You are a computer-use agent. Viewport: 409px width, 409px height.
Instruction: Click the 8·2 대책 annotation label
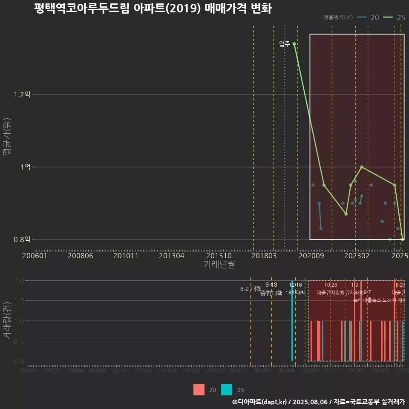(251, 289)
